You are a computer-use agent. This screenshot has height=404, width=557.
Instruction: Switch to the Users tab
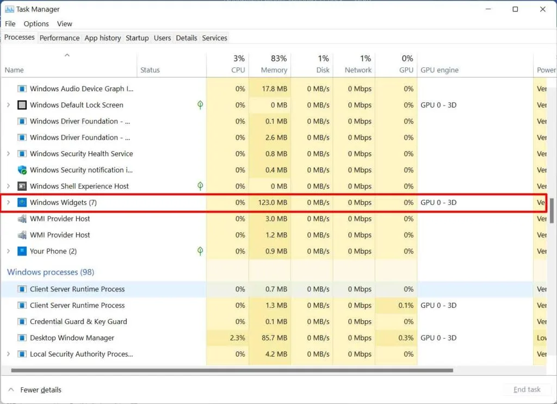point(162,38)
